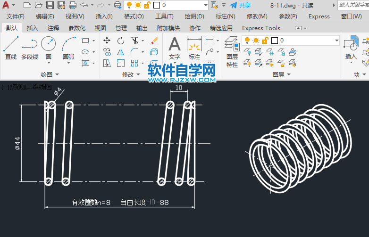The image size is (369, 237).
Task: Open the 圆 circle options dropdown arrow
Action: click(49, 63)
